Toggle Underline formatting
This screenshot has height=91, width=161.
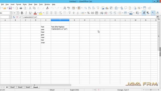(30, 13)
